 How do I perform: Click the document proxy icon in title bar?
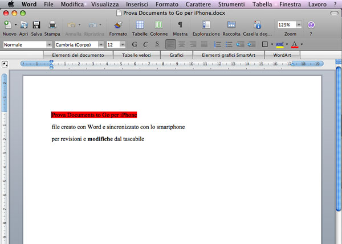click(x=119, y=13)
